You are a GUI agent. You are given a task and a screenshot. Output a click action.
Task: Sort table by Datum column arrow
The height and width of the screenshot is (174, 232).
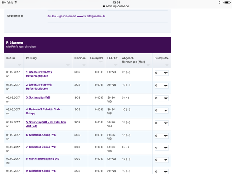pos(20,65)
